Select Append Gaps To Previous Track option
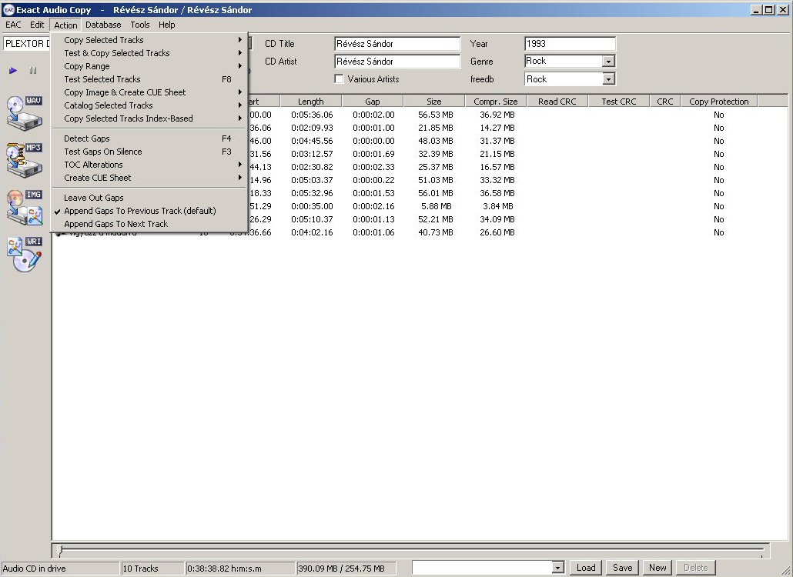The width and height of the screenshot is (793, 577). coord(139,211)
